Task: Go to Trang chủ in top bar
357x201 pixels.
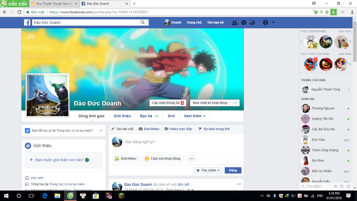Action: [x=194, y=23]
